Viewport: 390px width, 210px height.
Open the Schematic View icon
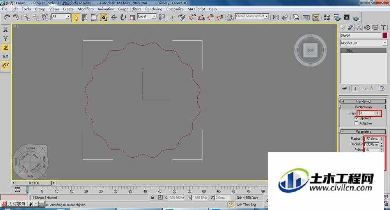tap(316, 18)
